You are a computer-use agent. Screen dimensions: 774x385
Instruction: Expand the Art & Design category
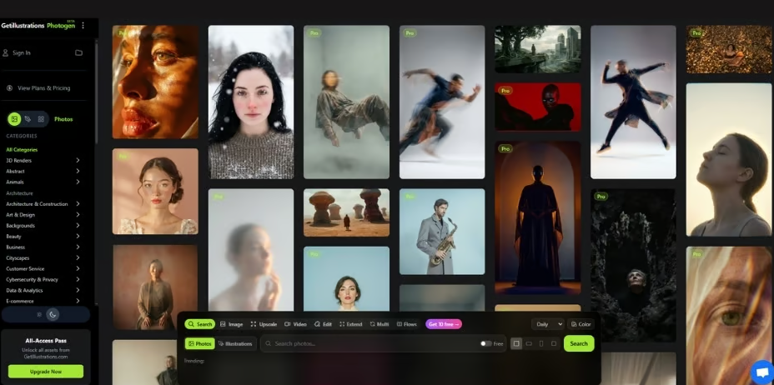(78, 214)
